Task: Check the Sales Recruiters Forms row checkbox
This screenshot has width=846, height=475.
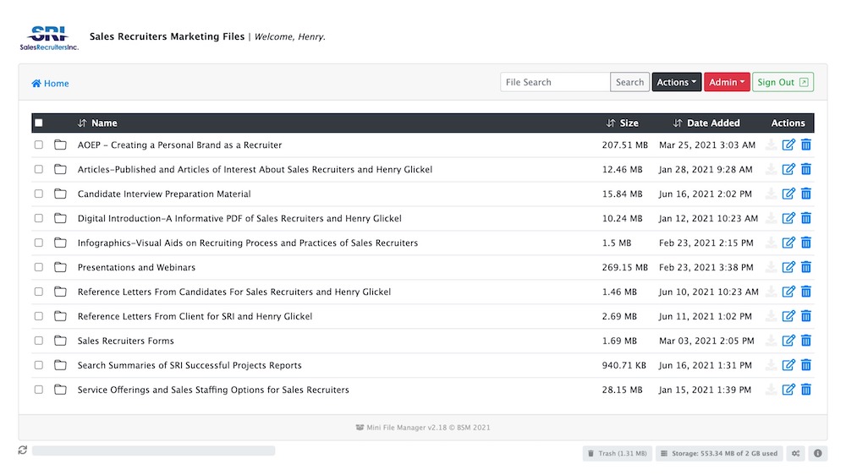Action: coord(39,341)
